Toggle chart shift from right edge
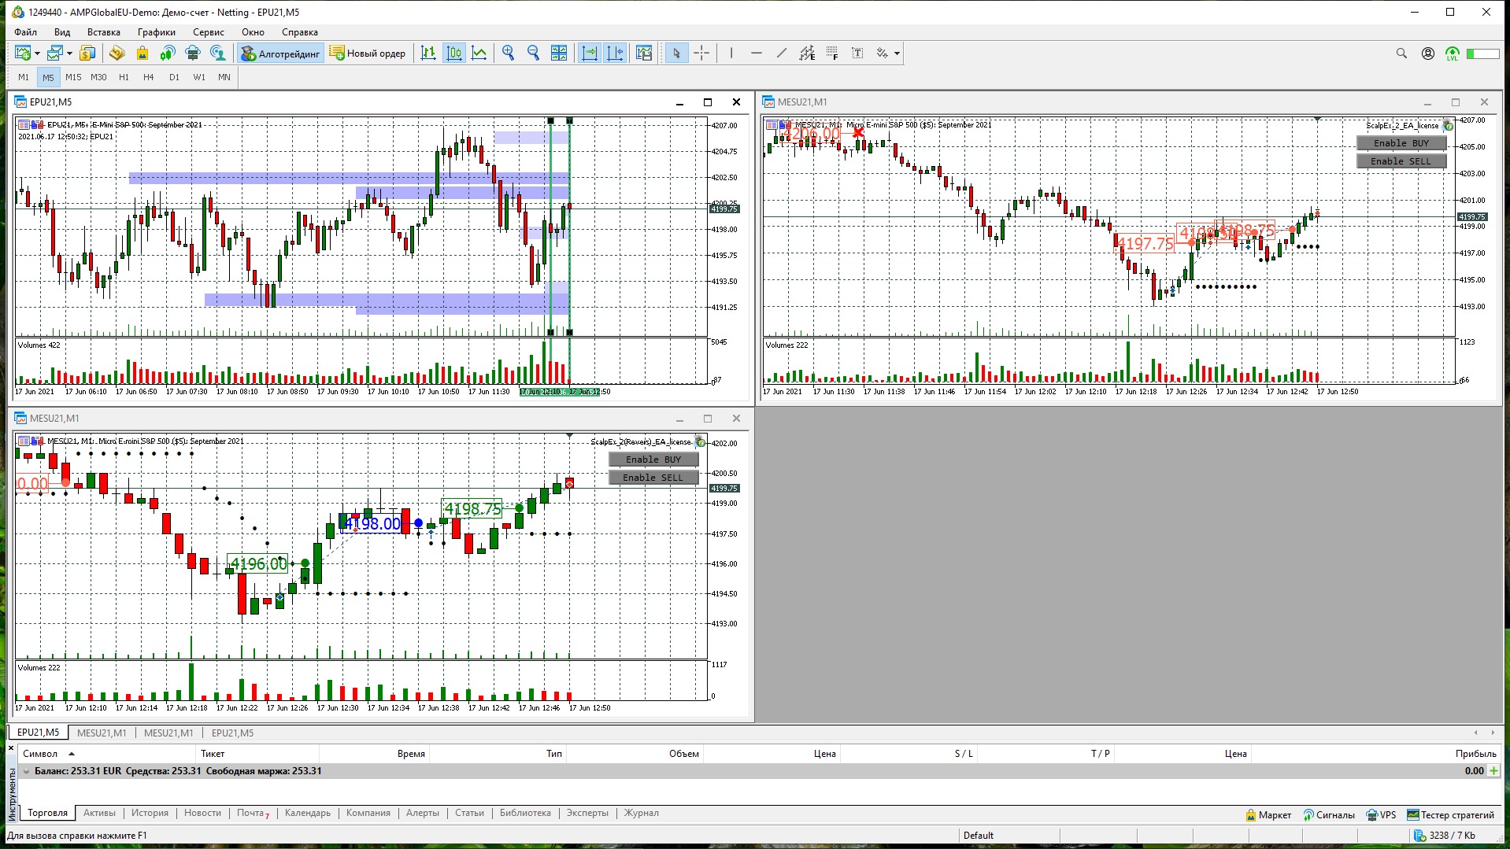The image size is (1510, 849). (614, 54)
